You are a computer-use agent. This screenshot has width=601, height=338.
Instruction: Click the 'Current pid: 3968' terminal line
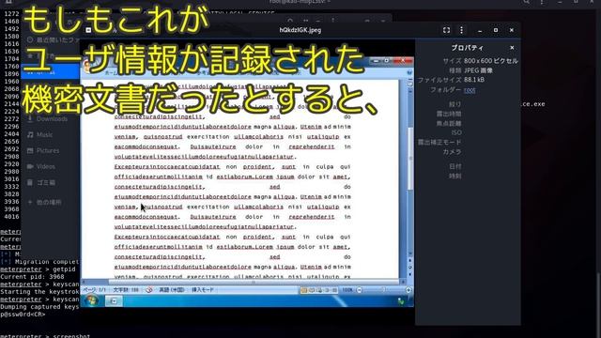pyautogui.click(x=32, y=276)
